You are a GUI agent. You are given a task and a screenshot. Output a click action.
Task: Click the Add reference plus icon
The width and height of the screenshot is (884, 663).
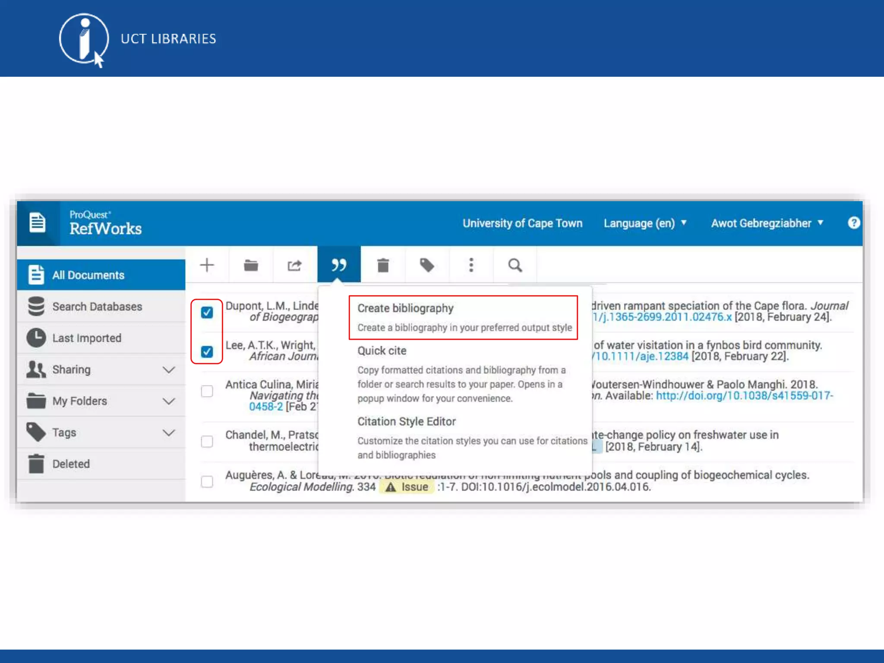[x=207, y=265]
